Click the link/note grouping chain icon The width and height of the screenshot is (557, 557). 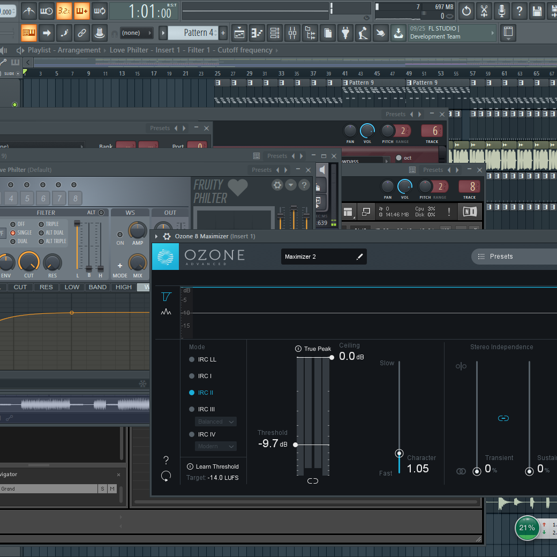[x=82, y=33]
